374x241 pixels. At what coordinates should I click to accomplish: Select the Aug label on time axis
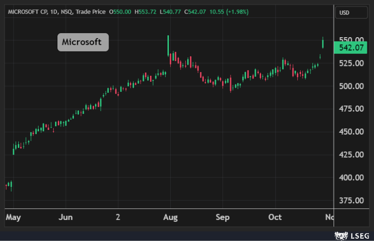[170, 217]
